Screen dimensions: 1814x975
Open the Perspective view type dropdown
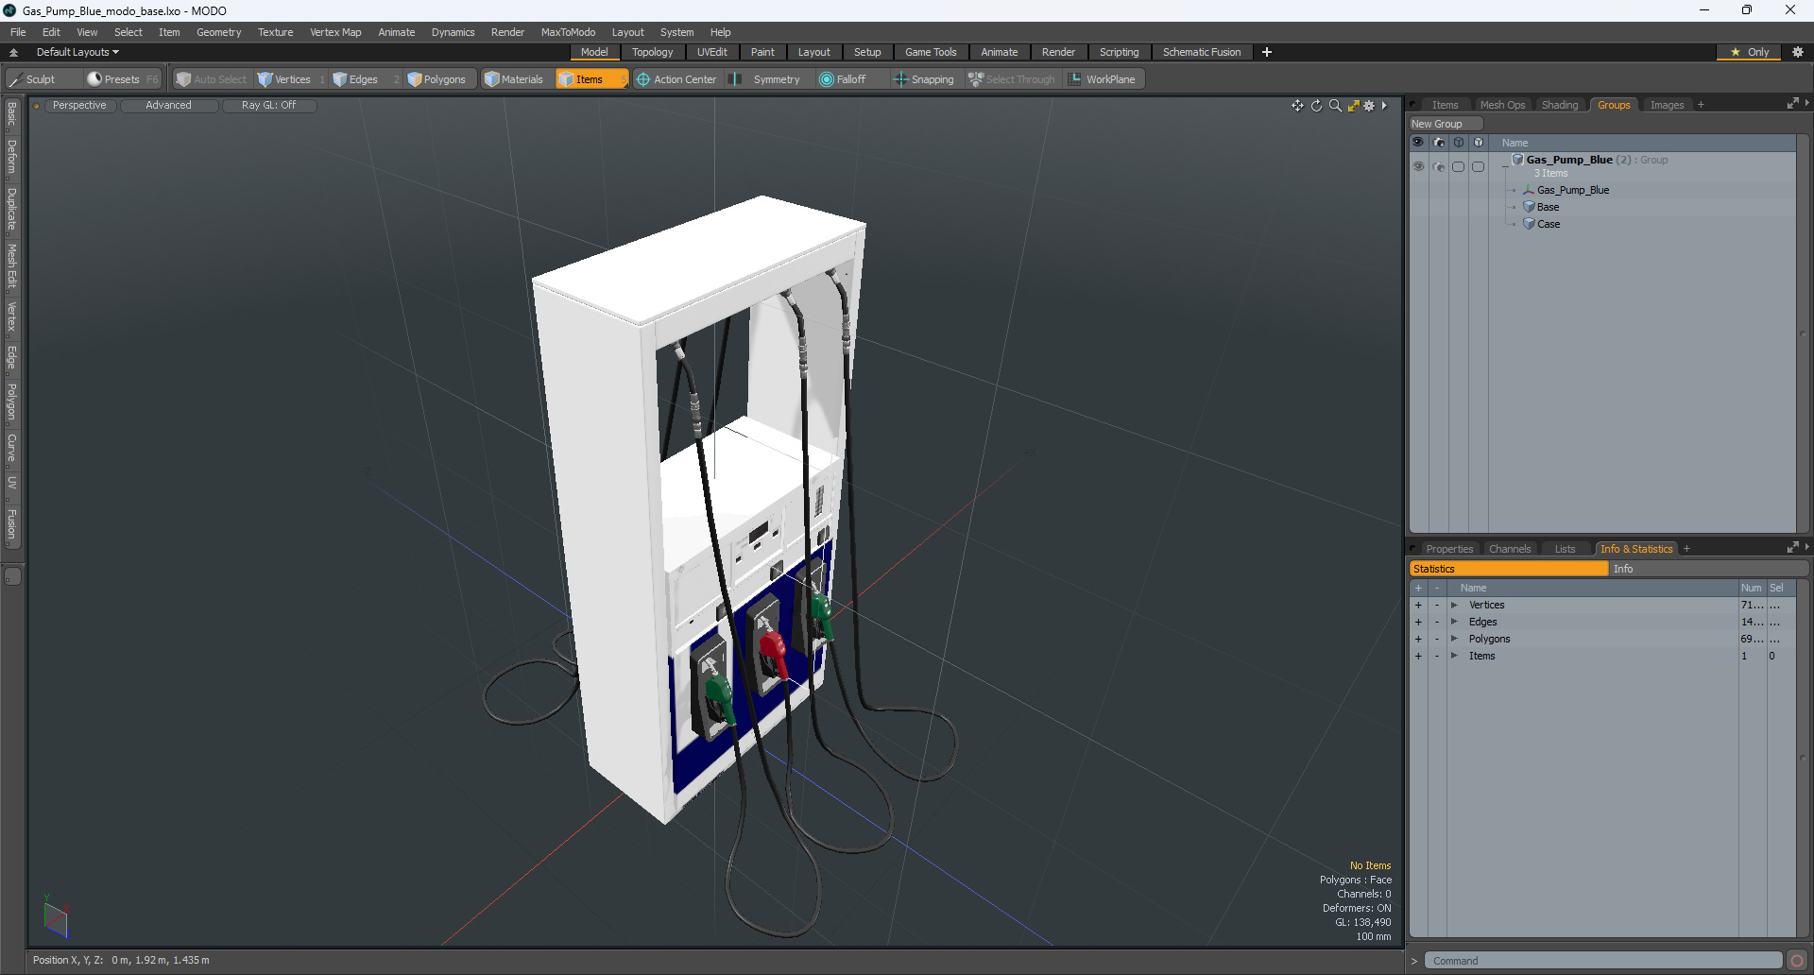click(x=79, y=106)
